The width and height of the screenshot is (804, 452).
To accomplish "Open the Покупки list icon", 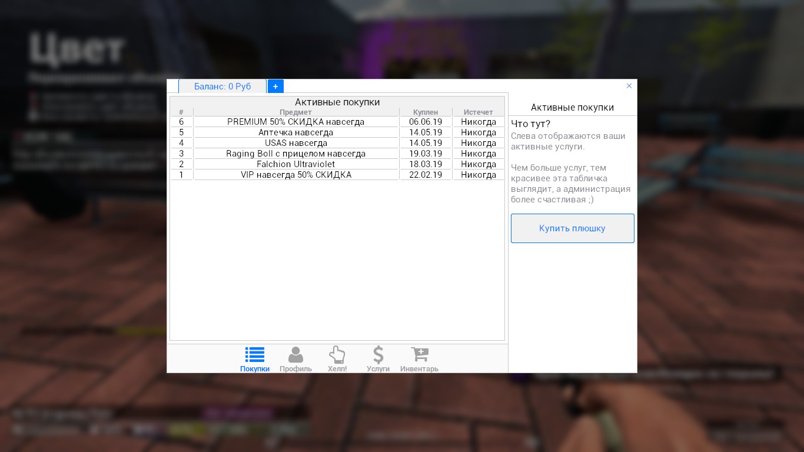I will click(255, 354).
